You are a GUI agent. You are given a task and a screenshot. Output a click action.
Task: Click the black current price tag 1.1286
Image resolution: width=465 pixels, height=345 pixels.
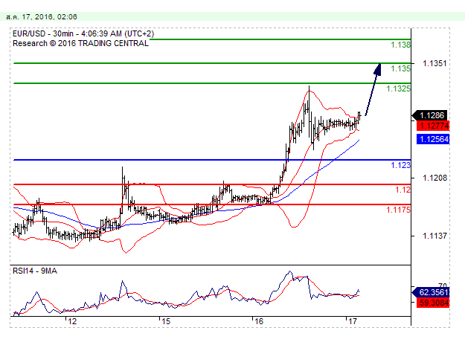(x=430, y=115)
